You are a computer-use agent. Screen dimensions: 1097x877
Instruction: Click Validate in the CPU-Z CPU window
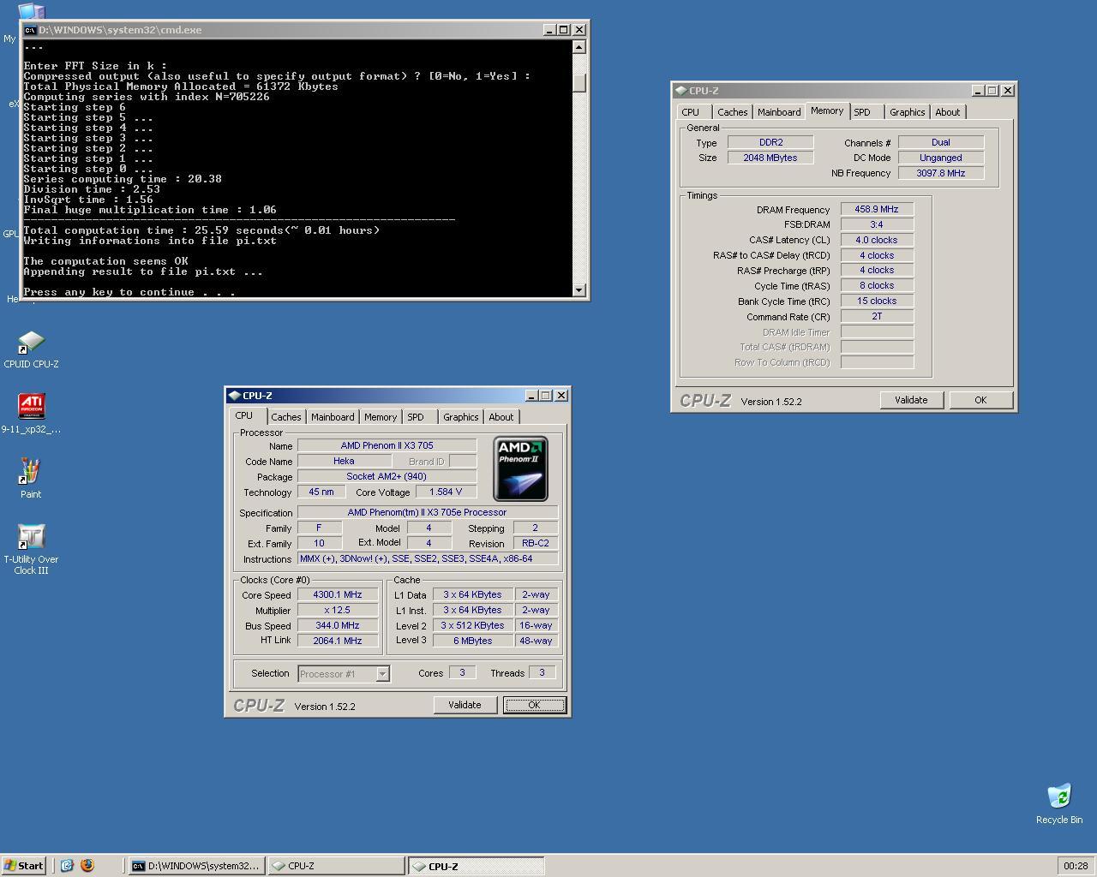tap(465, 705)
